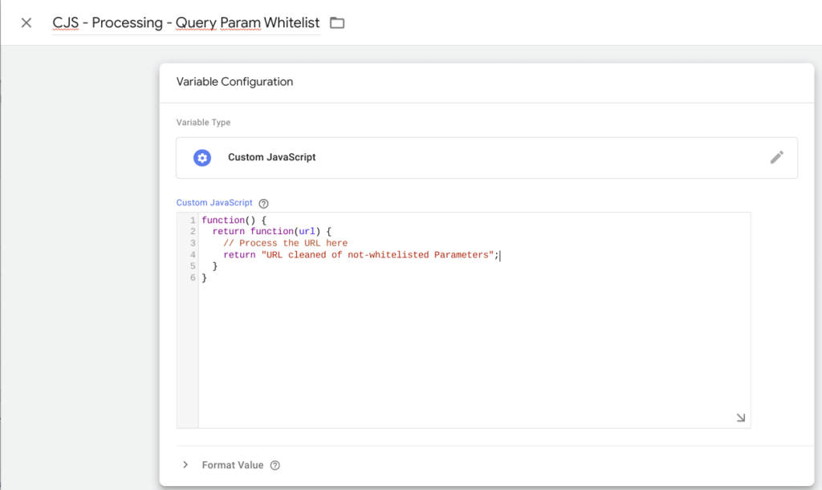The height and width of the screenshot is (490, 822).
Task: Click the variable name title field
Action: pos(185,22)
